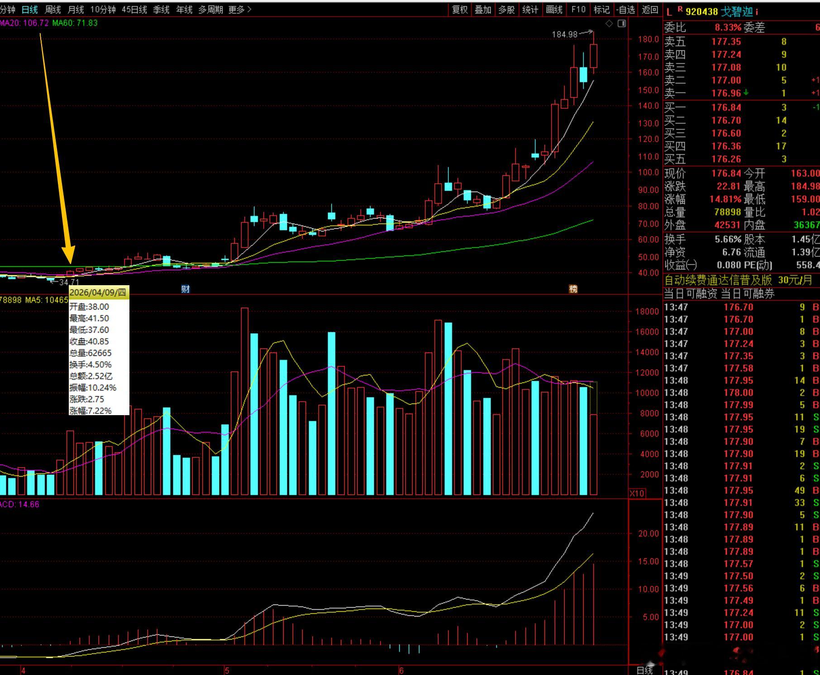Click the green down arrow next to 176.96
Screen dimensions: 820x675
click(x=746, y=92)
